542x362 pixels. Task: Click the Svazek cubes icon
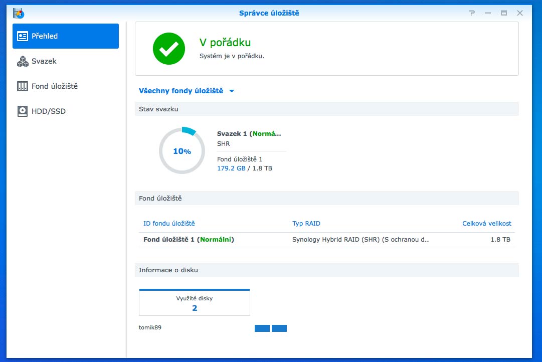click(23, 61)
